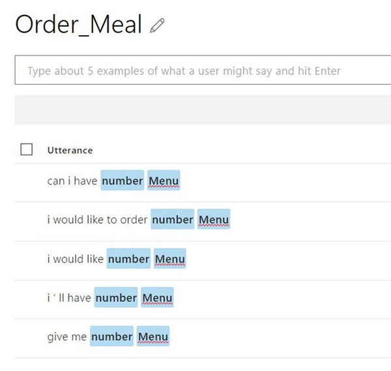Click the "i would like to order" text

tap(97, 220)
